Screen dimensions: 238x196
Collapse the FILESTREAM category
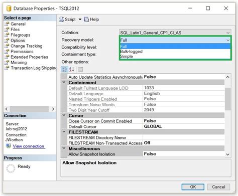(64, 132)
